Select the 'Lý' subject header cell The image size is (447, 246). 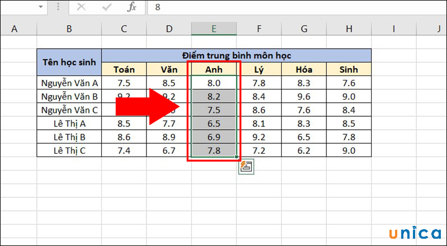[259, 69]
